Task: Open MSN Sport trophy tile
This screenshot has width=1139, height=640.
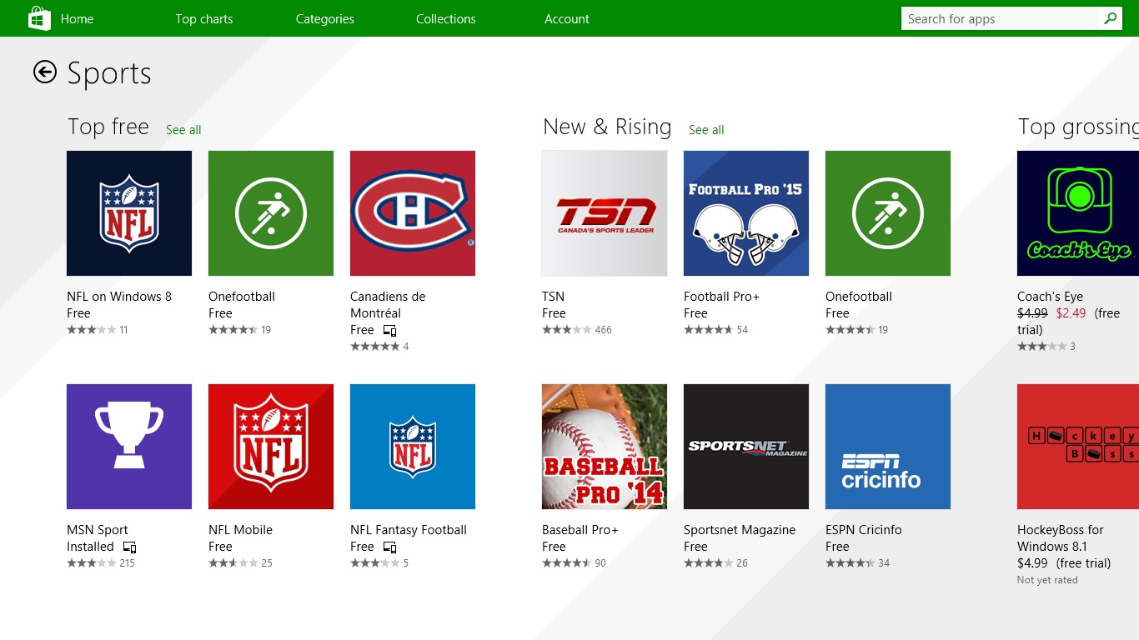Action: (129, 447)
